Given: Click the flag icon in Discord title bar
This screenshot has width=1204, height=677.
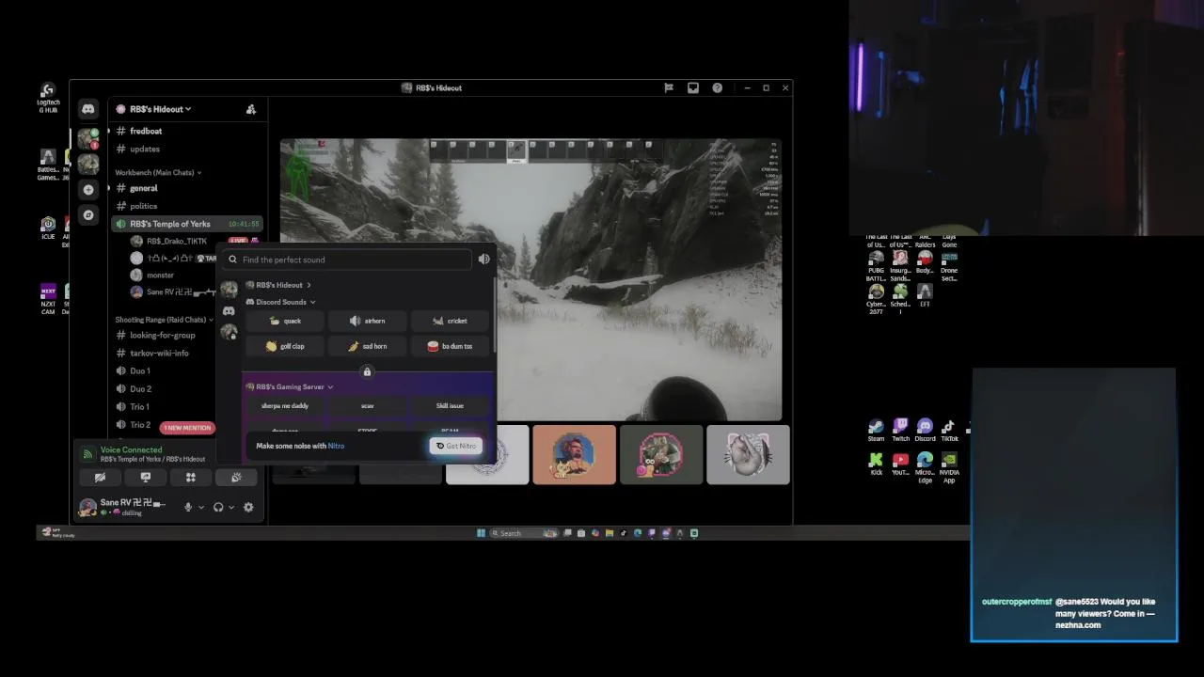Looking at the screenshot, I should (669, 87).
